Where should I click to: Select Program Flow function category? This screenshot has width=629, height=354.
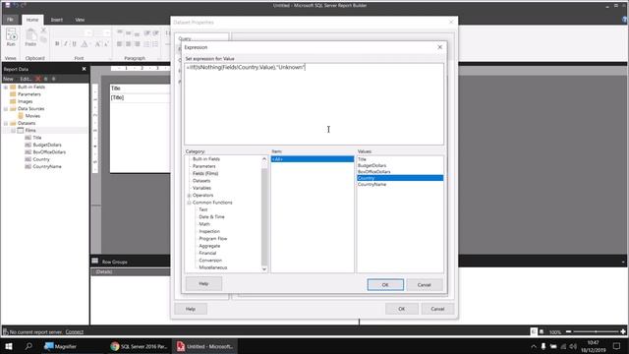coord(213,238)
